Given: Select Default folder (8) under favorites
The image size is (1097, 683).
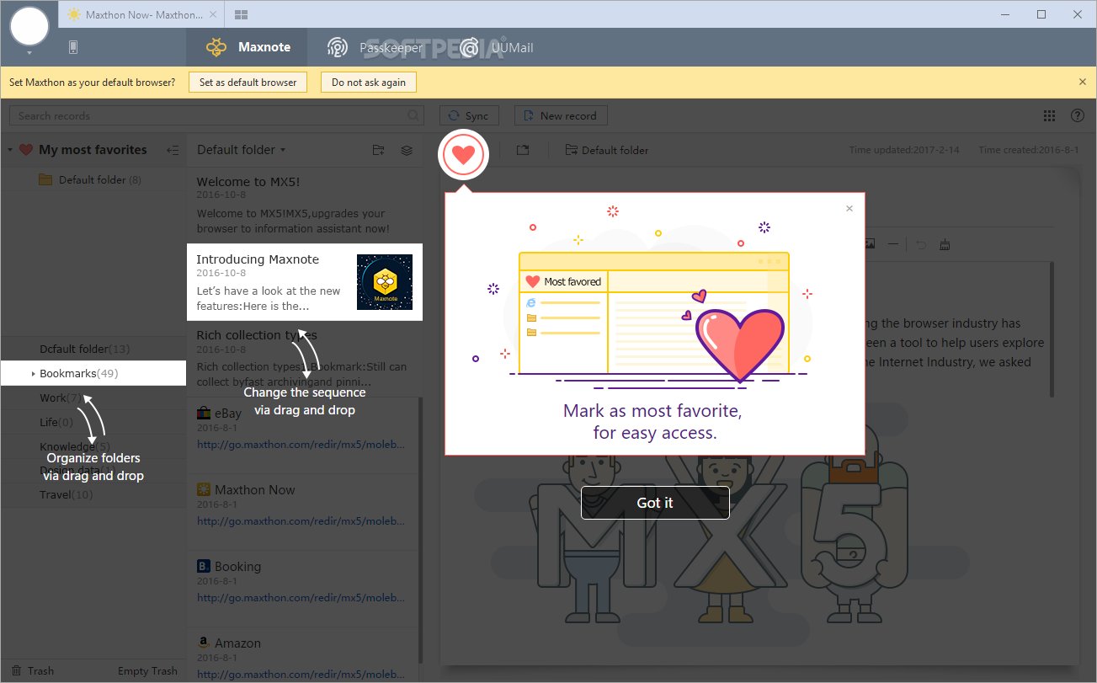Looking at the screenshot, I should point(90,179).
